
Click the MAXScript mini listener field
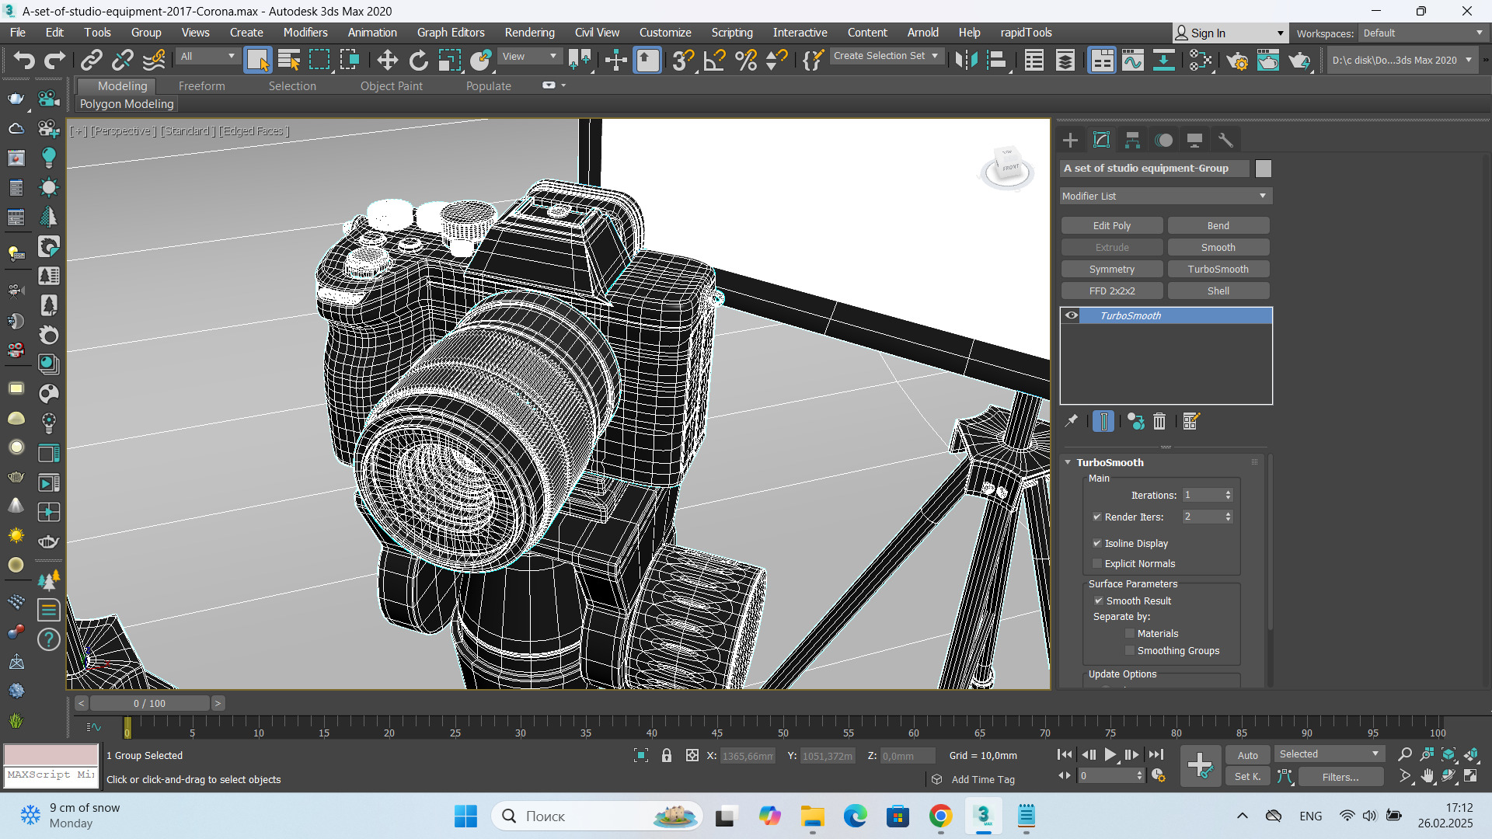coord(51,775)
